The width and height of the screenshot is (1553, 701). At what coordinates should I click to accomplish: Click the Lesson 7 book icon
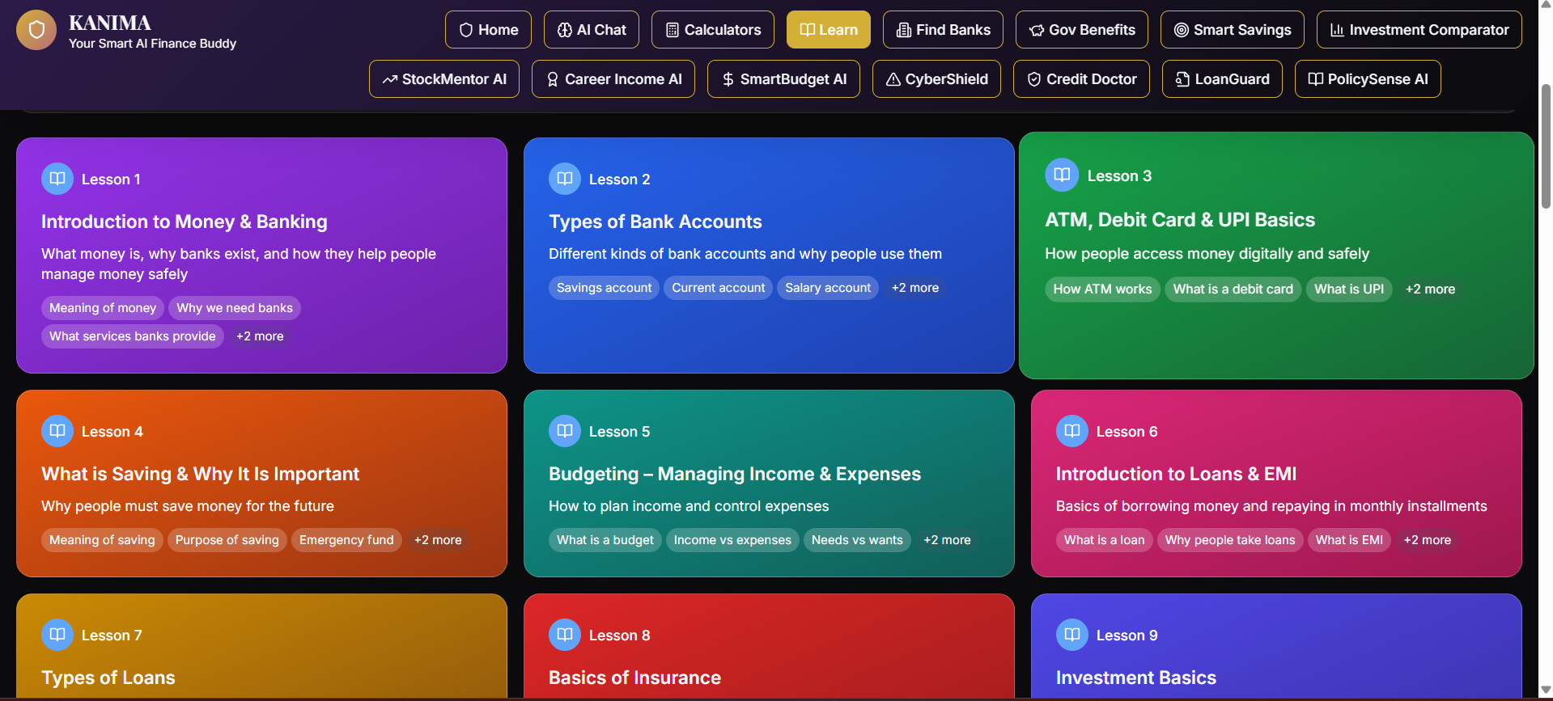tap(57, 635)
